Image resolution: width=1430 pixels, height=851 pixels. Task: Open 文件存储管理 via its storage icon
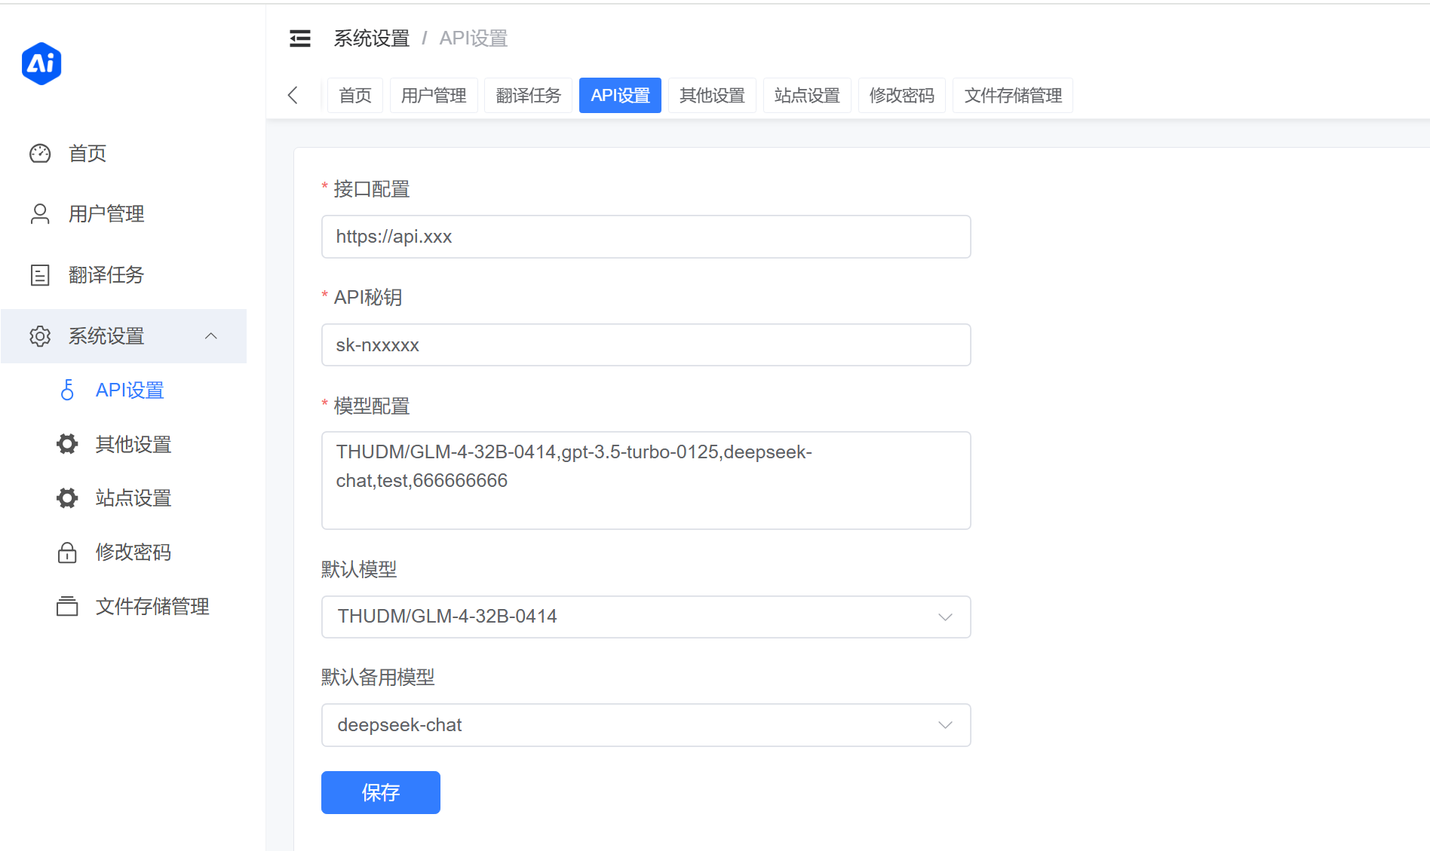point(67,606)
